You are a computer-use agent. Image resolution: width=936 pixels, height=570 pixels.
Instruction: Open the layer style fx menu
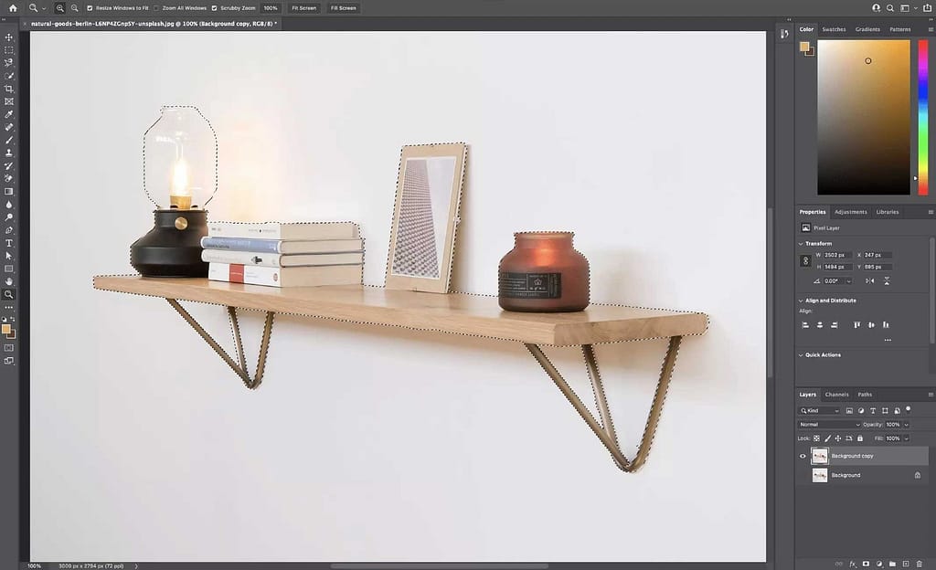[853, 564]
